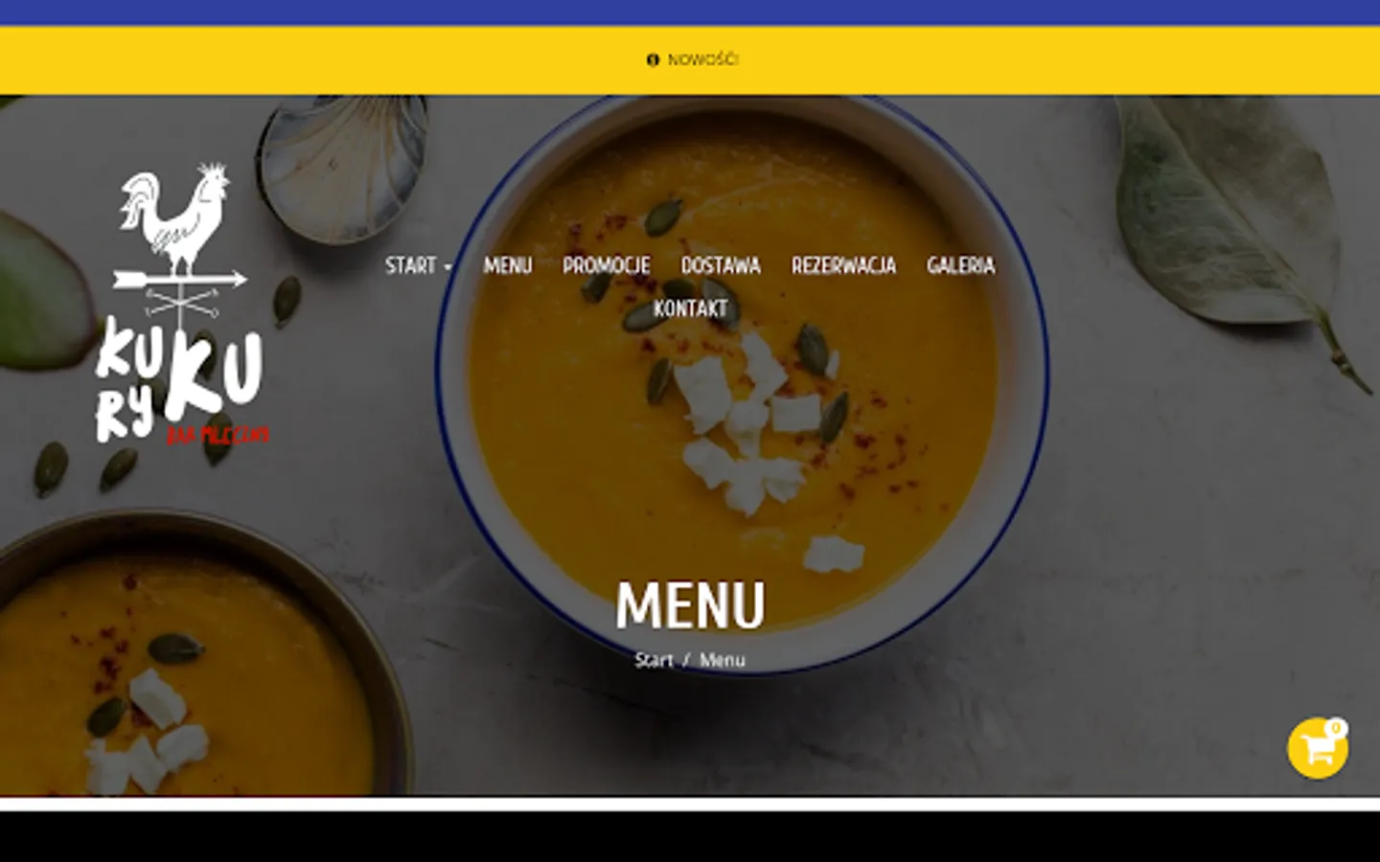Open the START navigation item
Image resolution: width=1380 pixels, height=862 pixels.
click(x=411, y=265)
